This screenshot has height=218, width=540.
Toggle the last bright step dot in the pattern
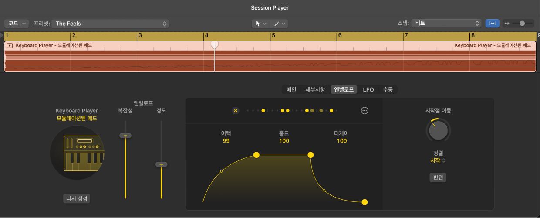pos(331,111)
